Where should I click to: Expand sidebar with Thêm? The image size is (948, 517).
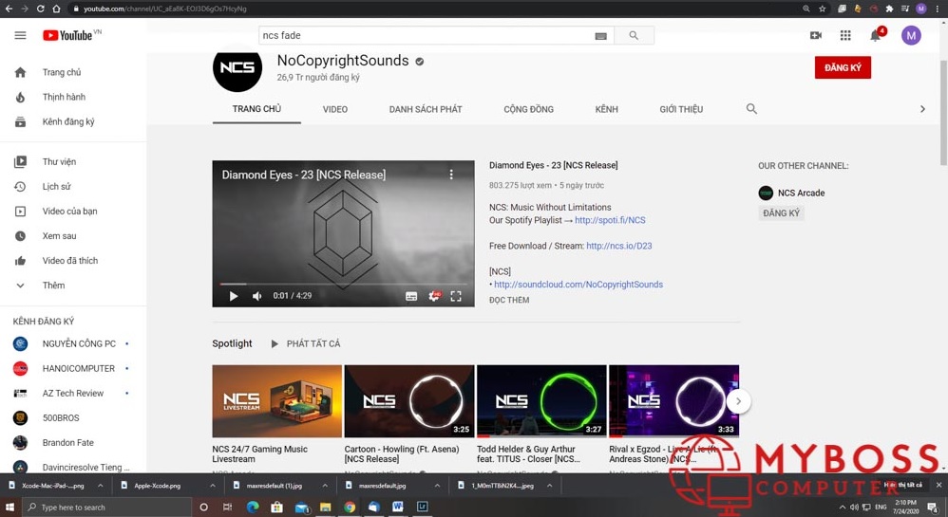(x=53, y=286)
